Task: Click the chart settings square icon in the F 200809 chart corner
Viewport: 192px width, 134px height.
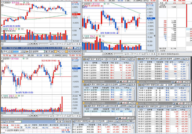Action: click(2, 5)
